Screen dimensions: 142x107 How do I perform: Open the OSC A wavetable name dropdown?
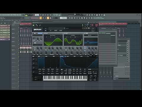53,35
